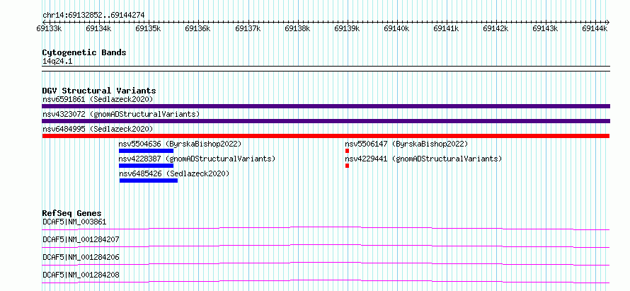
Task: Click the blue bar under nsv6485426
Action: coord(149,181)
